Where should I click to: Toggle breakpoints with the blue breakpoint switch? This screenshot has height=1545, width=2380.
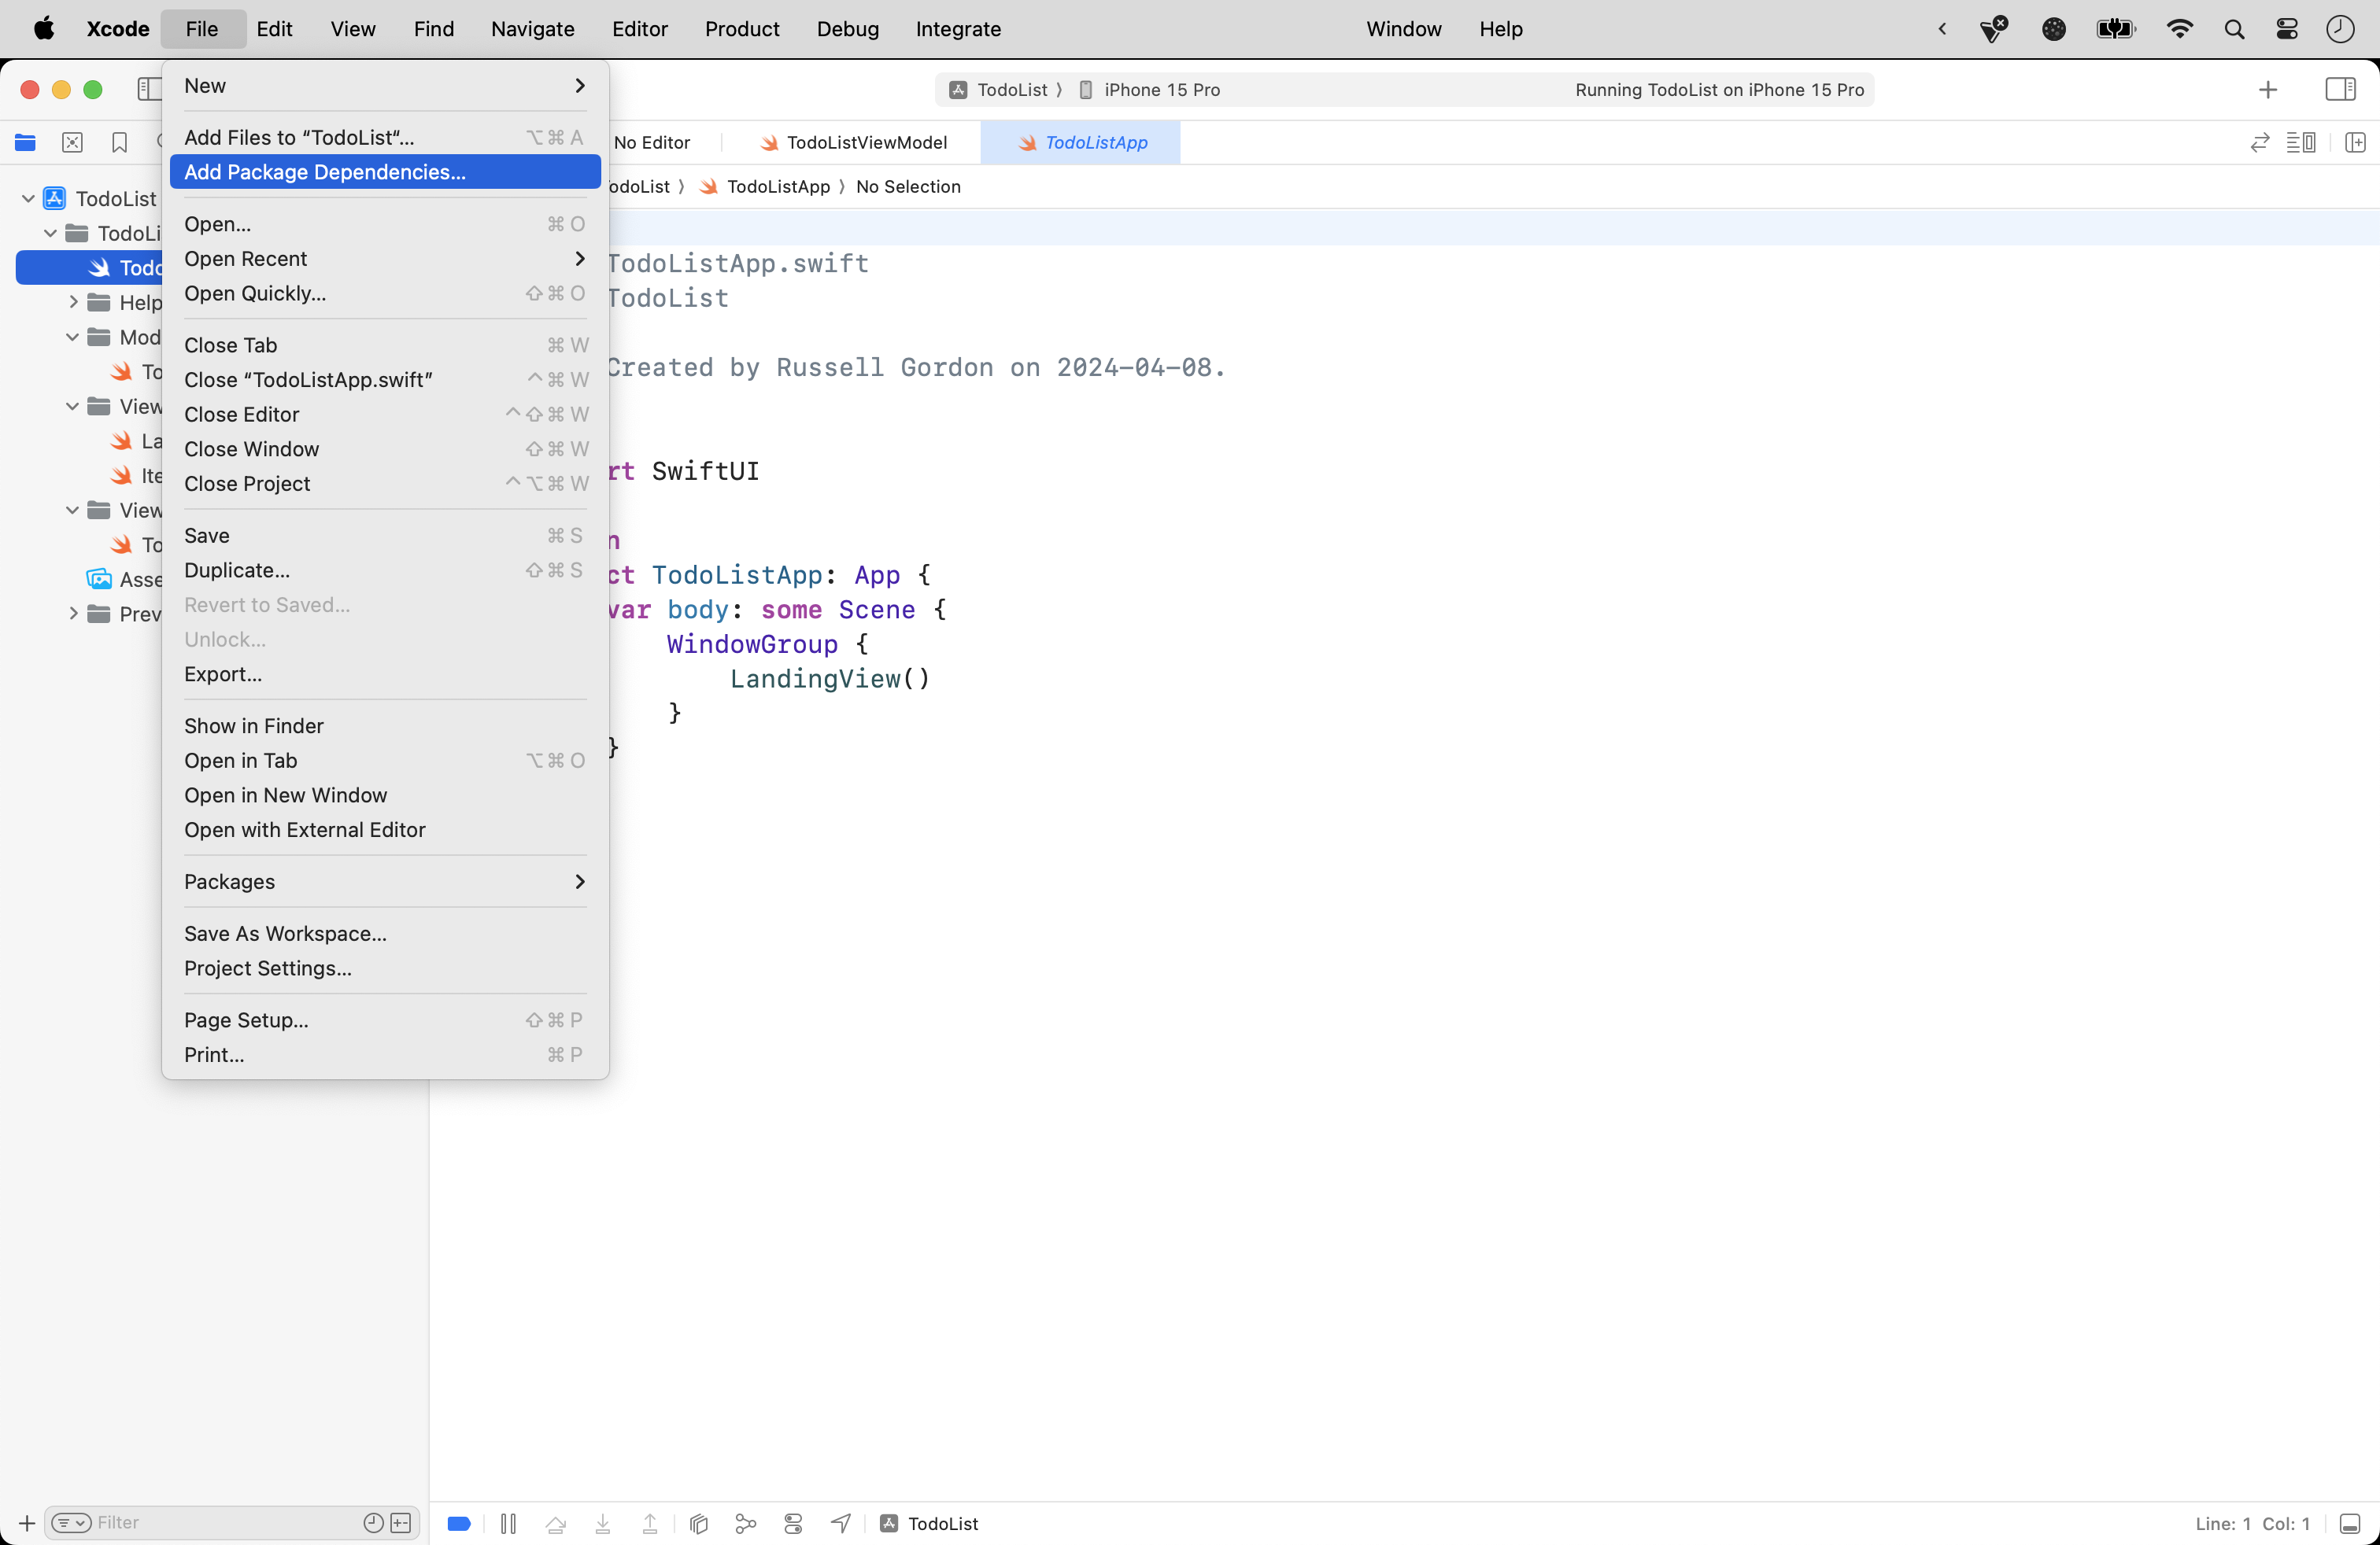(x=458, y=1523)
